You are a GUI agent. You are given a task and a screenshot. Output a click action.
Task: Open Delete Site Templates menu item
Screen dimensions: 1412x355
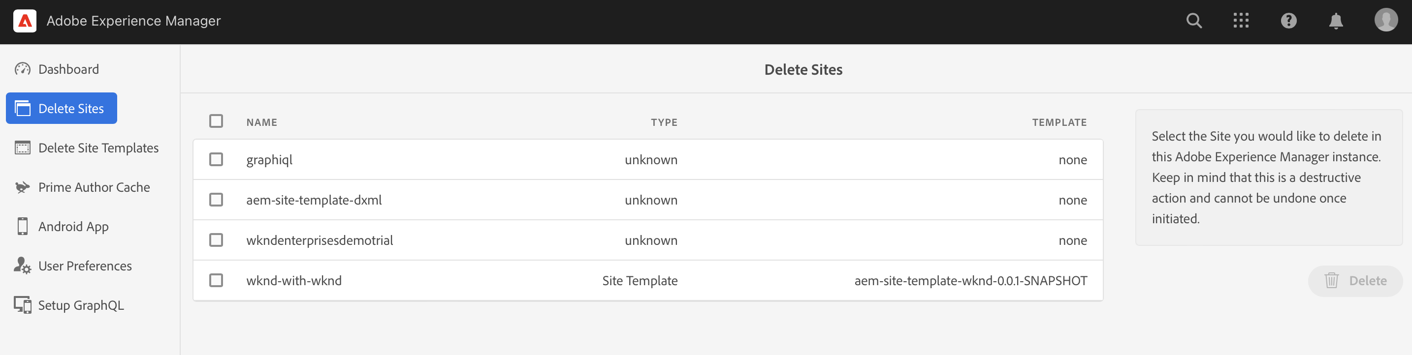pos(98,148)
